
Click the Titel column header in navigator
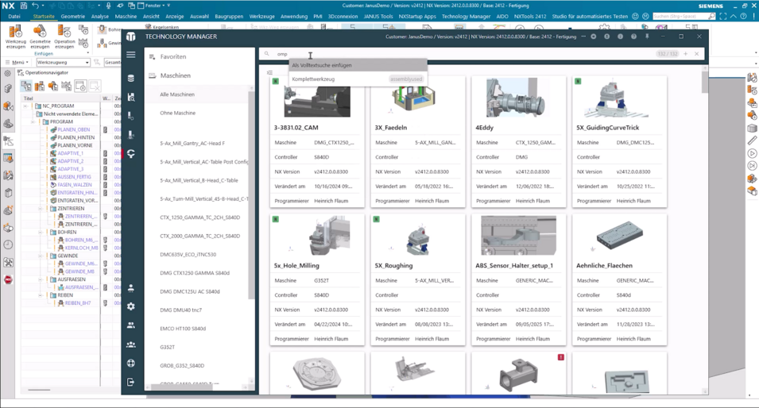coord(29,98)
